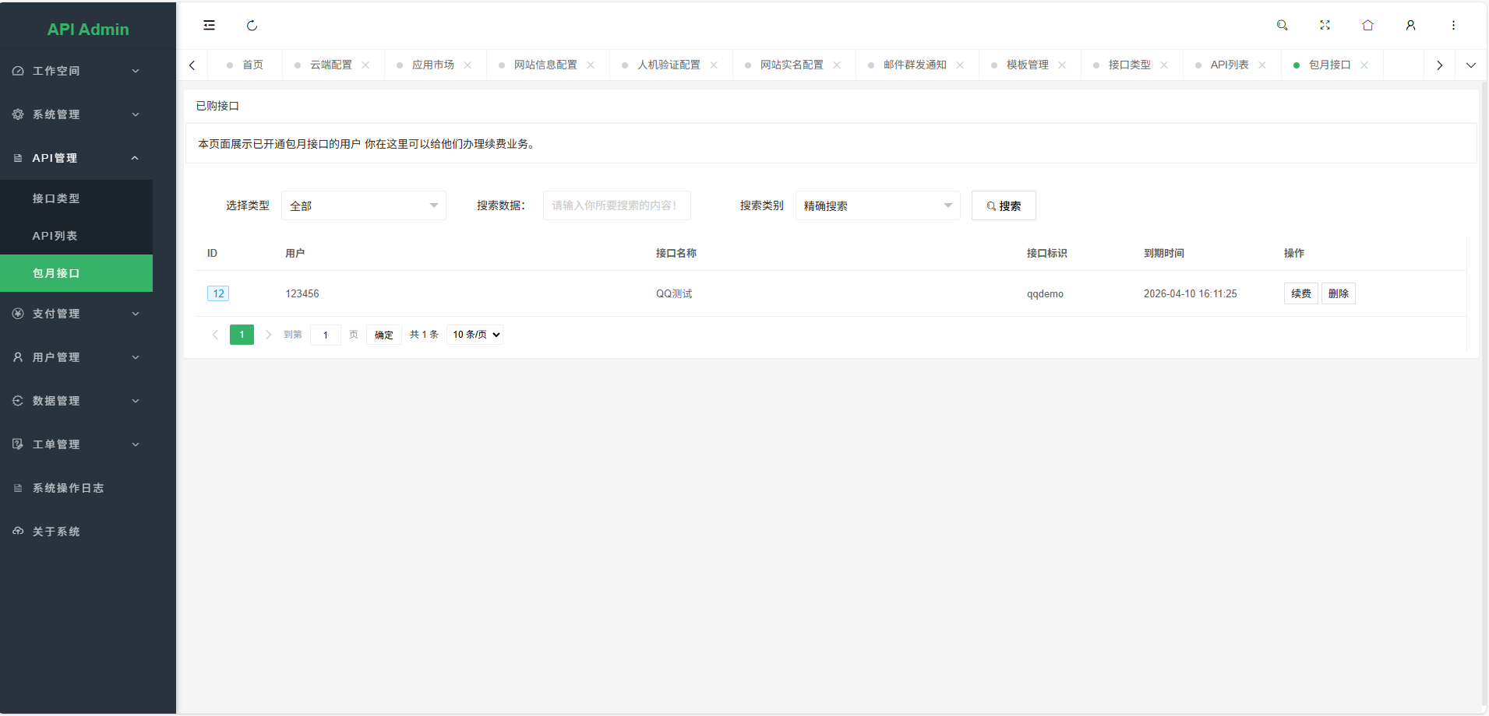The image size is (1489, 716).
Task: Open 关于系统 in the sidebar
Action: click(x=55, y=532)
